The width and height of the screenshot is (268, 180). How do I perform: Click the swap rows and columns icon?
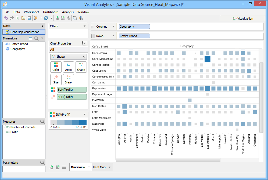(75, 18)
